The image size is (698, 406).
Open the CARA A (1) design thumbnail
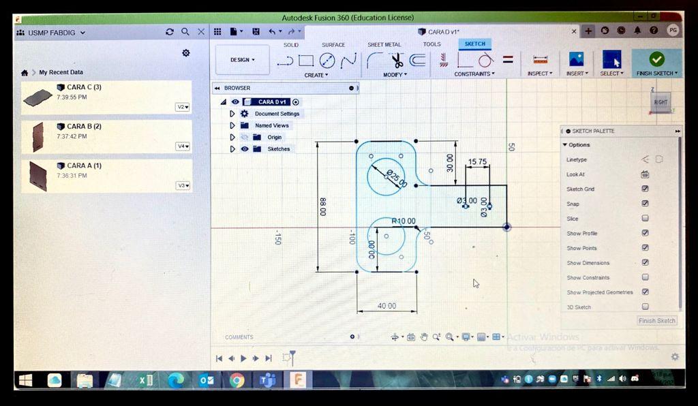37,176
